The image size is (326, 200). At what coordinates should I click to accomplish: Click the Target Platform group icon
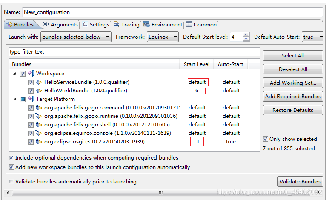click(31, 99)
